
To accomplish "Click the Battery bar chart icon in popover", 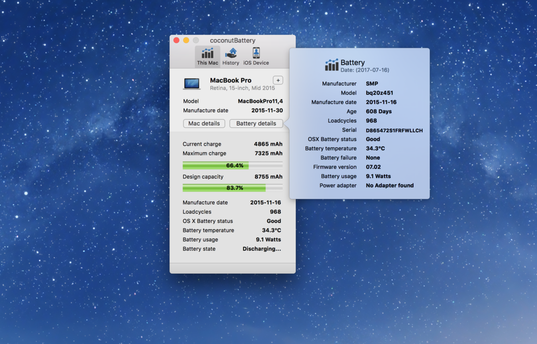I will click(331, 64).
